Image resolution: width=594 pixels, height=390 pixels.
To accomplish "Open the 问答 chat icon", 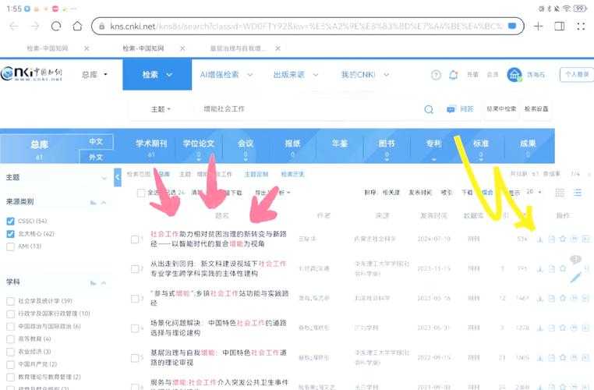I will click(451, 109).
